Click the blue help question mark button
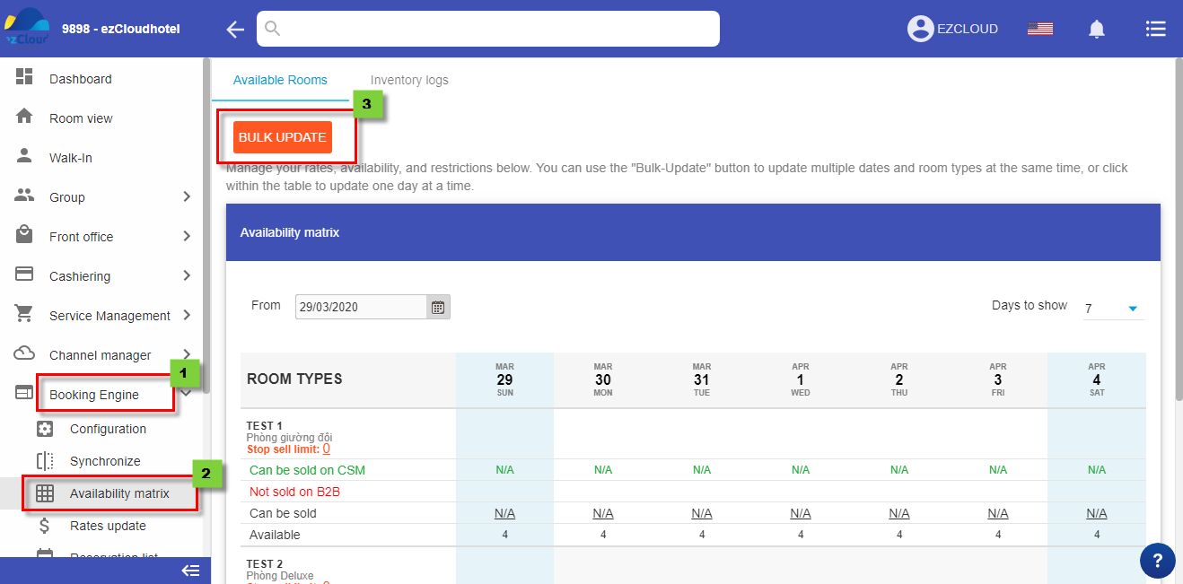Viewport: 1183px width, 584px height. pos(1157,561)
